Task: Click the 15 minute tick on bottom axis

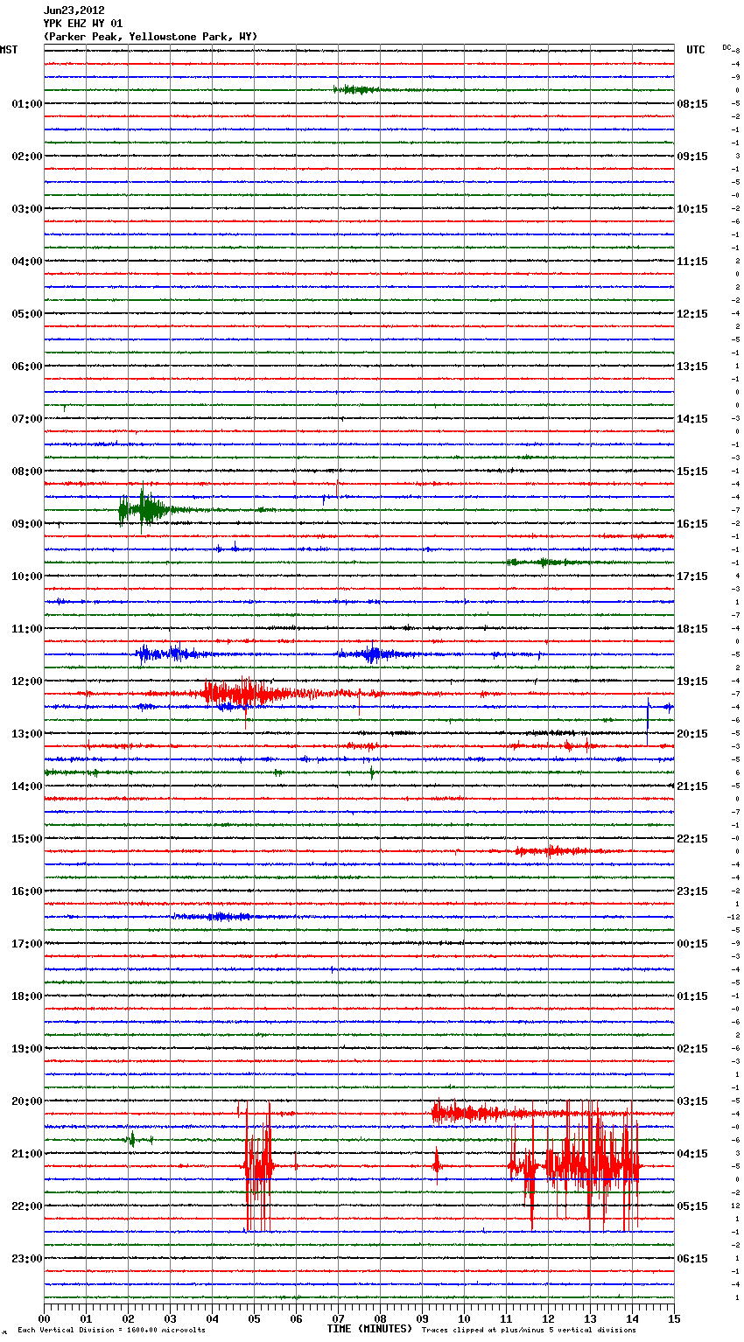Action: 674,1318
